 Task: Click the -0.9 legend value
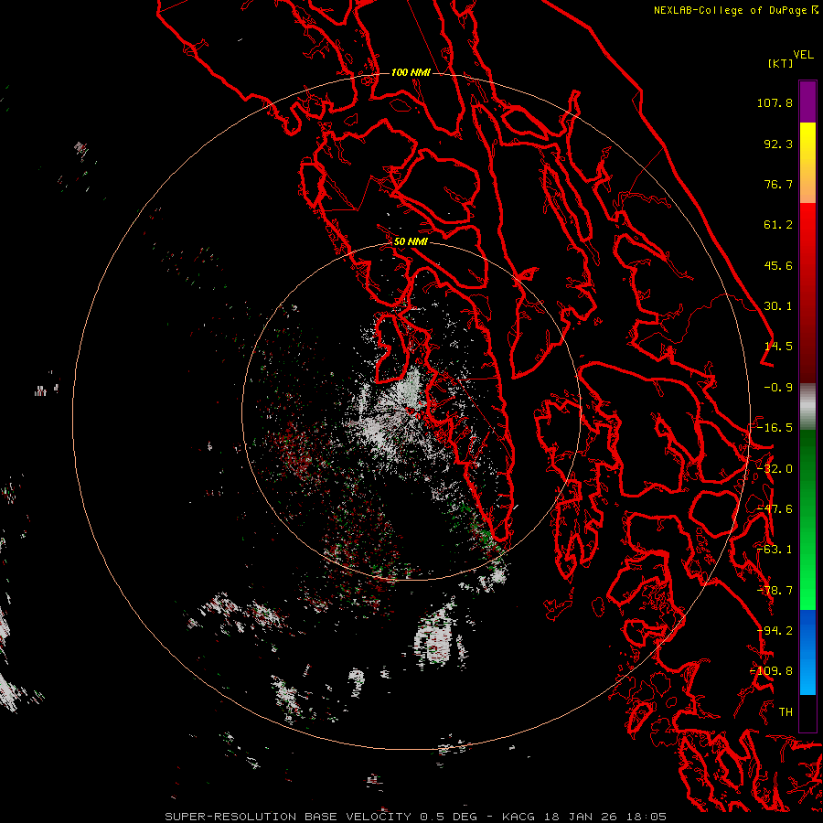coord(778,388)
